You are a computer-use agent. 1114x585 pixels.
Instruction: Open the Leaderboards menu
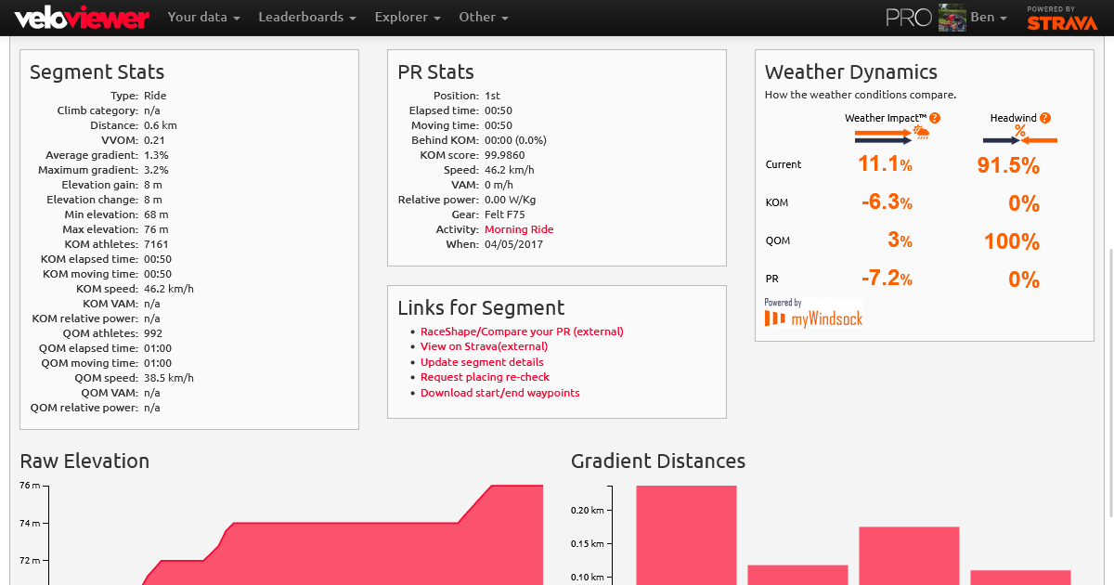coord(306,17)
